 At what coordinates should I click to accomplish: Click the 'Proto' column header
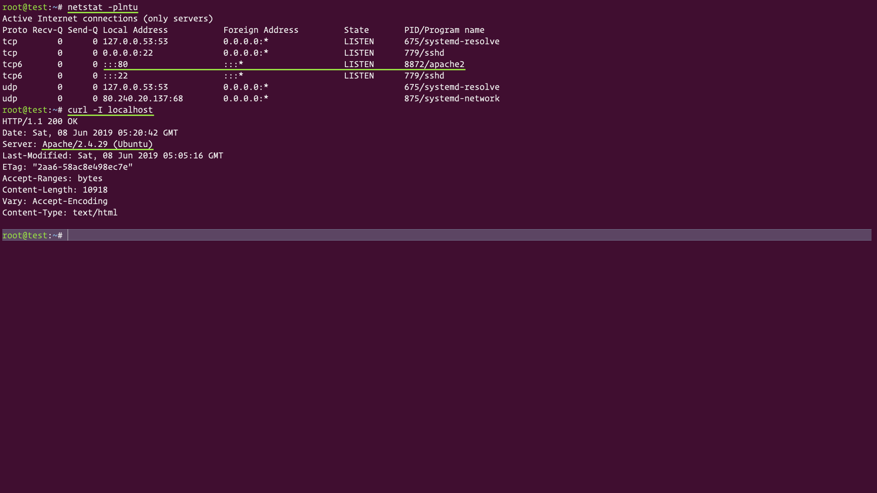(15, 30)
